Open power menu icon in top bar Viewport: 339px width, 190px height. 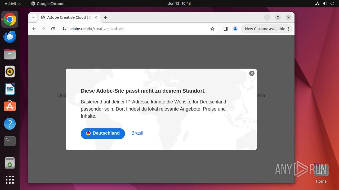(x=332, y=3)
